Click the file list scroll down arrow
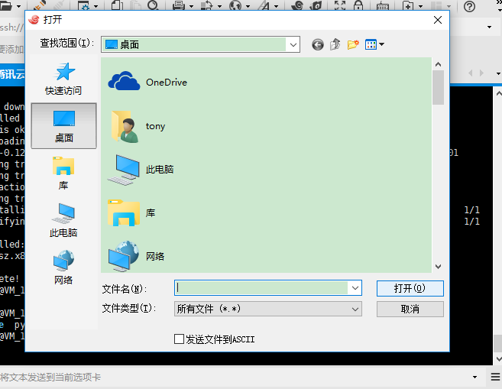502x389 pixels. tap(438, 267)
